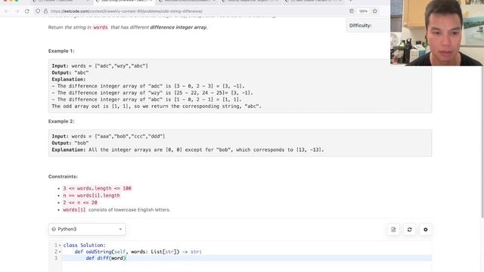
Task: Click 'consists of lowercase English letters' text
Action: [x=129, y=210]
